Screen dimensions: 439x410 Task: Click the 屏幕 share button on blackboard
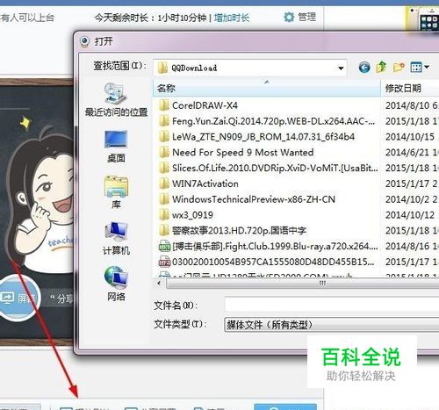pos(18,298)
